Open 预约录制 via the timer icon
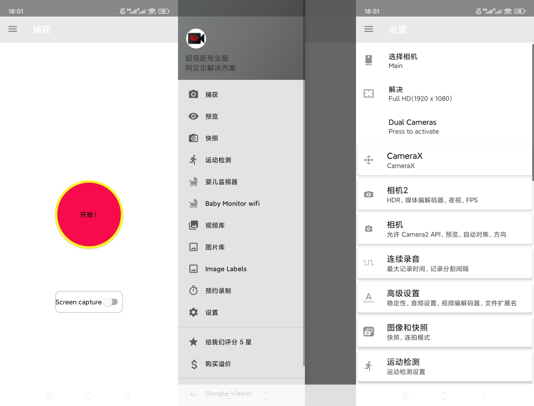This screenshot has width=534, height=406. pyautogui.click(x=193, y=290)
